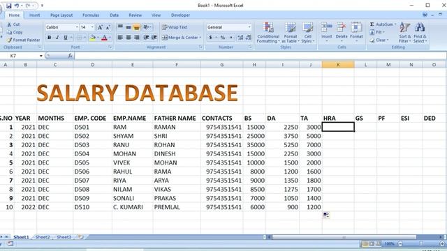The height and width of the screenshot is (251, 447).
Task: Apply the comma style format
Action: [x=231, y=38]
